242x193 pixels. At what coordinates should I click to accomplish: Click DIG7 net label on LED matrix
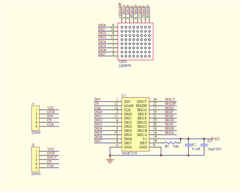pos(102,54)
